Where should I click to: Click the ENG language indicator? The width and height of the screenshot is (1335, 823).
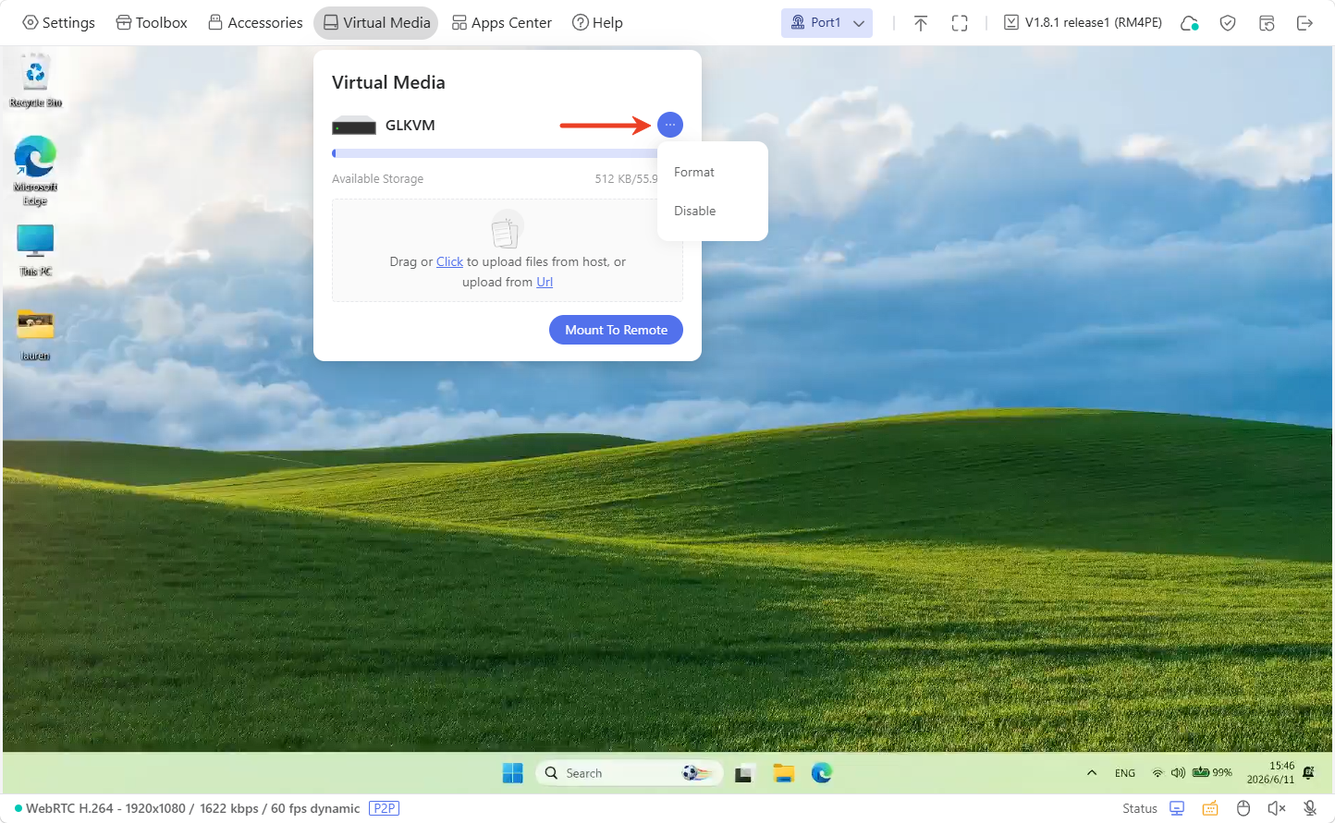click(1125, 773)
